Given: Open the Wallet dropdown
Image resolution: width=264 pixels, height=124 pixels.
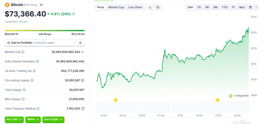Looking at the screenshot, I should [33, 119].
